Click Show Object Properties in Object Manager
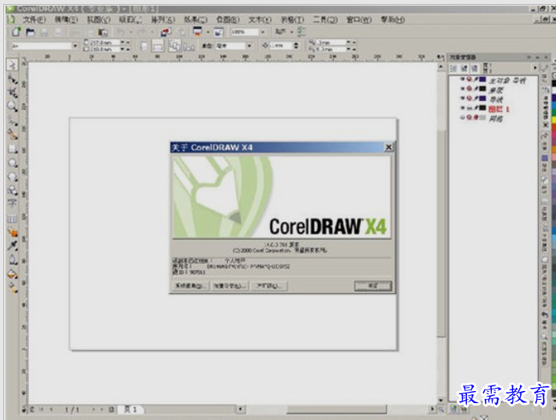The image size is (556, 420). (453, 67)
